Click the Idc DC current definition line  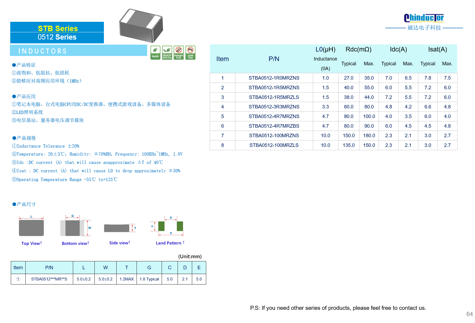(87, 163)
